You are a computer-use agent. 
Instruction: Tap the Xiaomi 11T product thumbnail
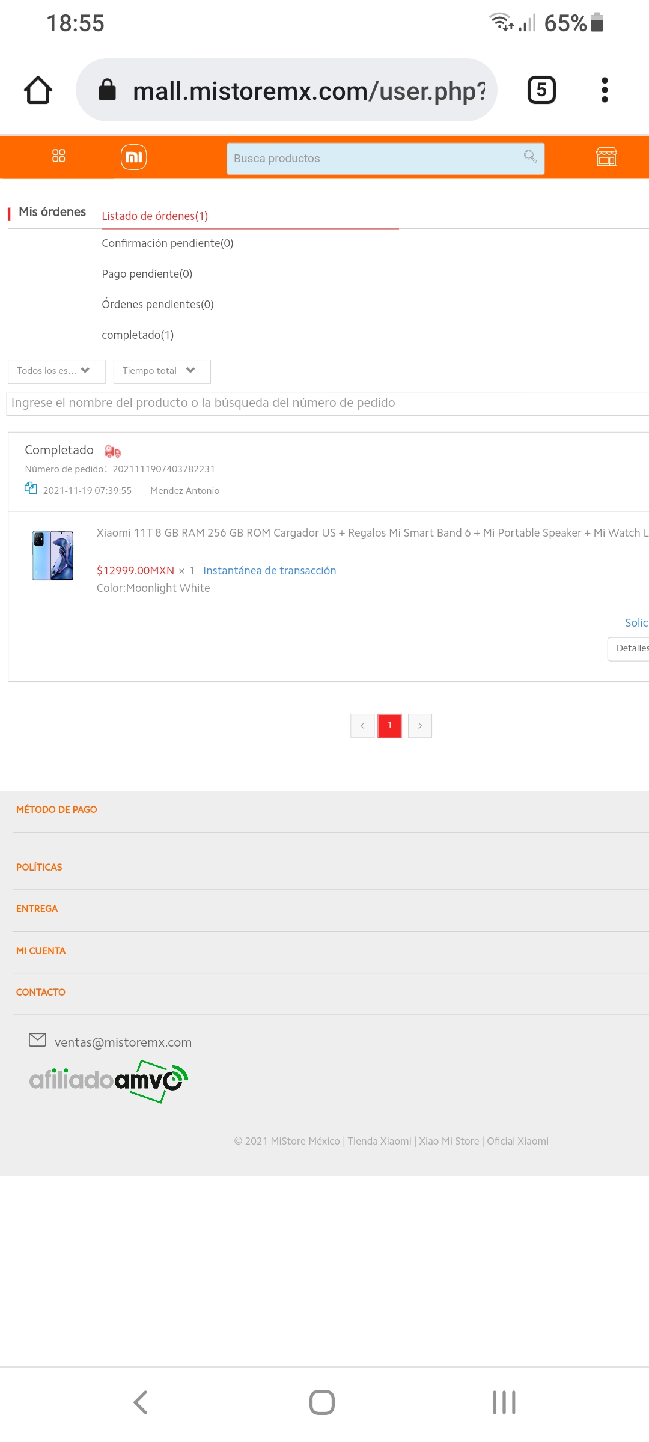pyautogui.click(x=53, y=555)
